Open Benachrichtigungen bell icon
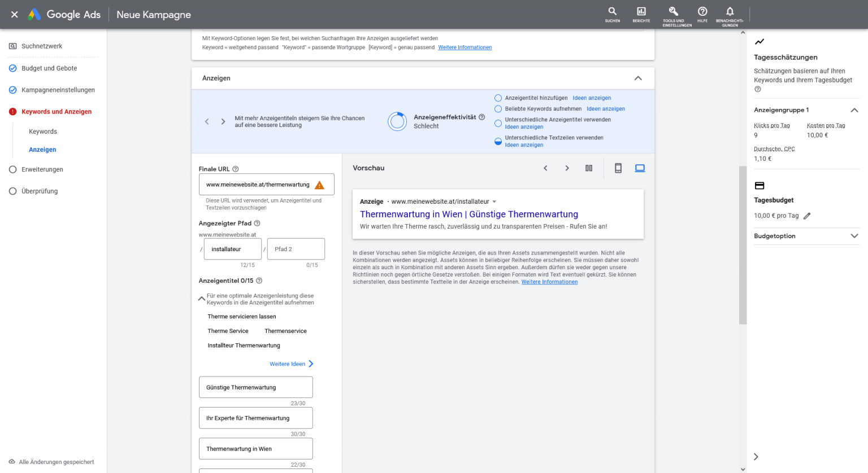Screen dimensions: 868x473 [x=730, y=11]
